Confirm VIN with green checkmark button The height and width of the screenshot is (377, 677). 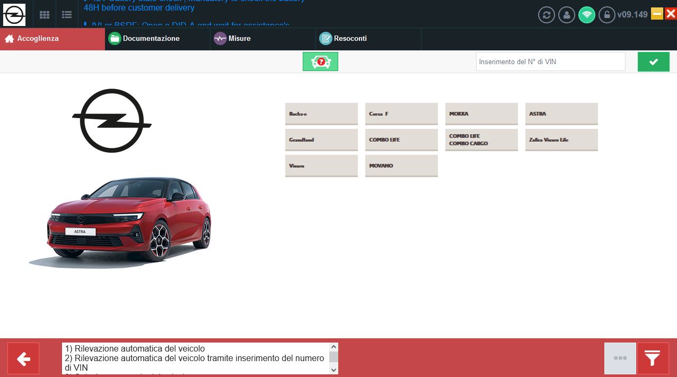(653, 62)
